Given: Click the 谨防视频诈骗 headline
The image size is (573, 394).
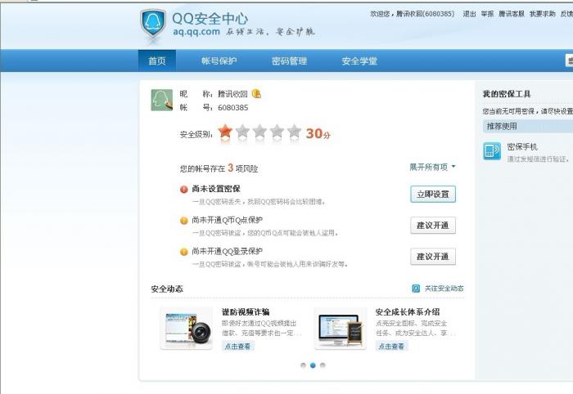Looking at the screenshot, I should [246, 312].
